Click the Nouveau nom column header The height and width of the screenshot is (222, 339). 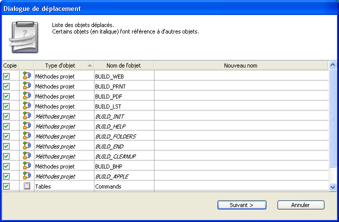240,65
